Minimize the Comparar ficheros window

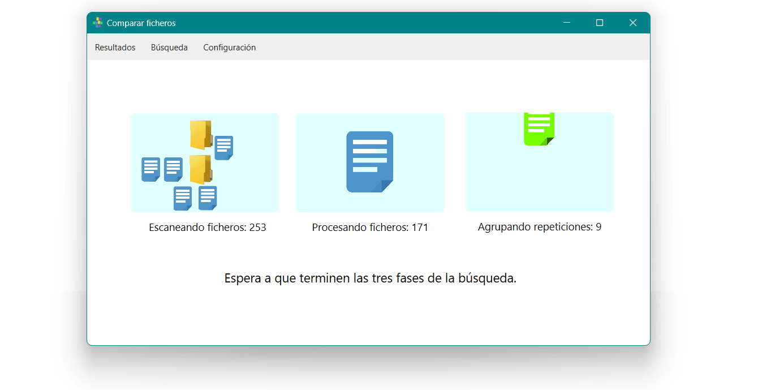567,23
